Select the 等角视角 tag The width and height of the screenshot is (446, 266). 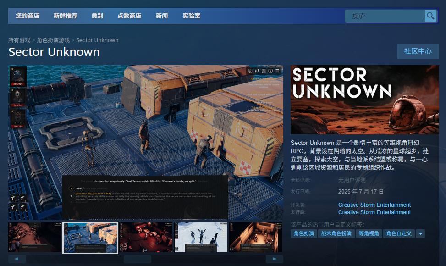(369, 233)
